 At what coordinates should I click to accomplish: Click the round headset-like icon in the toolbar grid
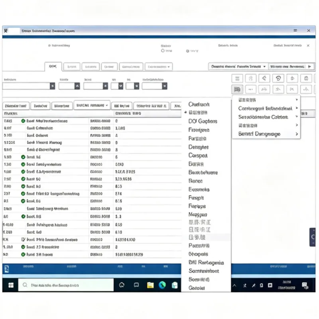[278, 78]
